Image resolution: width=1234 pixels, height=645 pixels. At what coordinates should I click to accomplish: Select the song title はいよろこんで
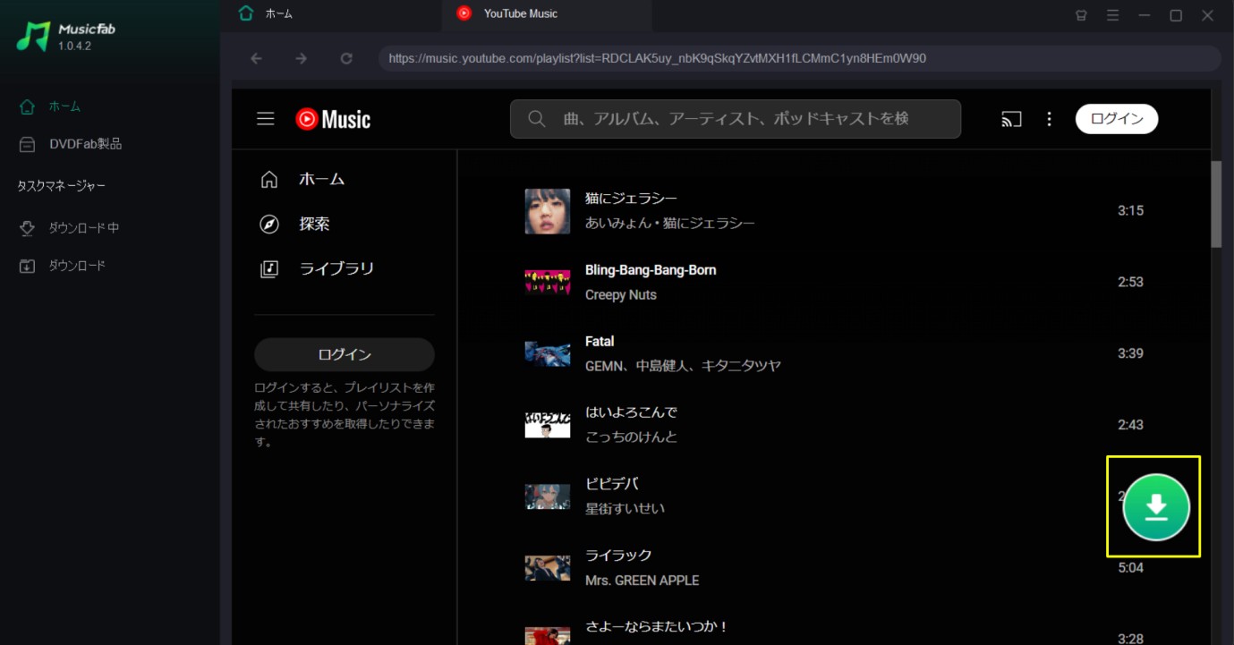coord(631,412)
